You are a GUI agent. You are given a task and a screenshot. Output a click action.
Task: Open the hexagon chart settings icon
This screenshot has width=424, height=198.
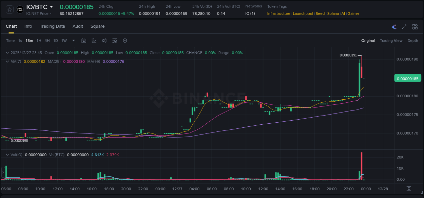(125, 41)
